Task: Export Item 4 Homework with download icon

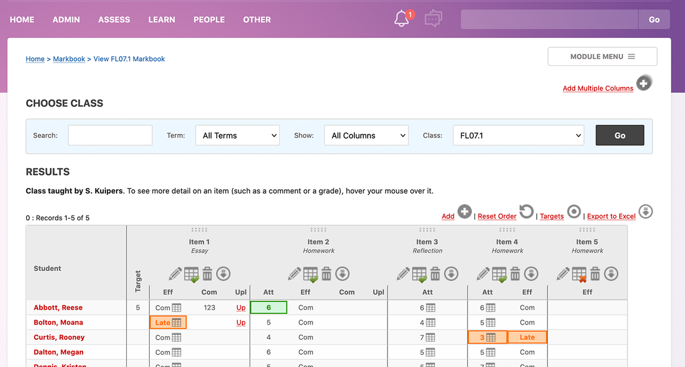Action: point(531,274)
